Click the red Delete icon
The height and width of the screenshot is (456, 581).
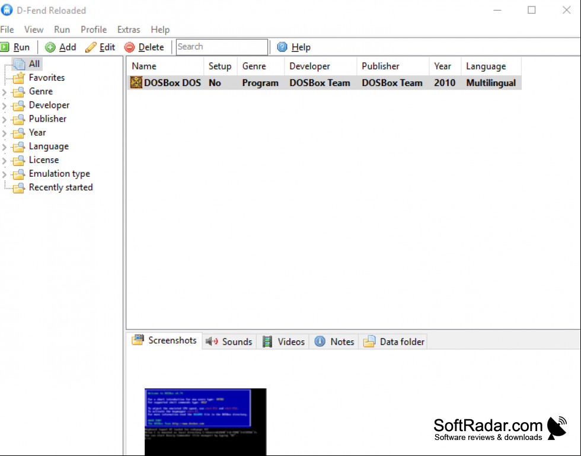129,47
